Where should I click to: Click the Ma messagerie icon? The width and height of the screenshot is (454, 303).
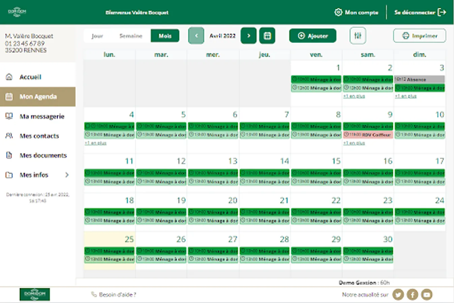[9, 116]
